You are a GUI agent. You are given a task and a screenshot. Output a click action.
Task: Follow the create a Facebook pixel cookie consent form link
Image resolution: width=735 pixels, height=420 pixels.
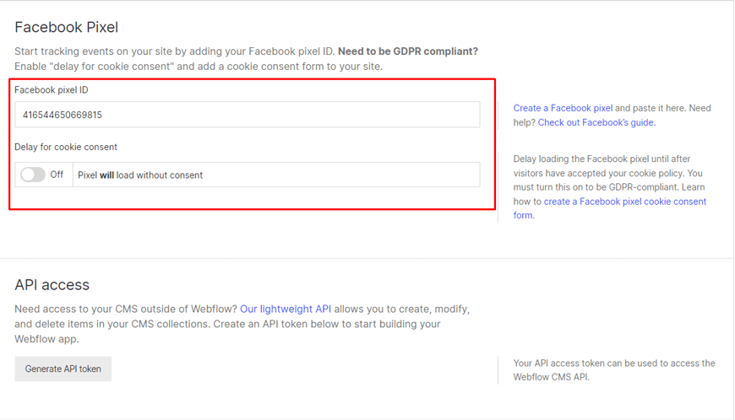tap(609, 208)
